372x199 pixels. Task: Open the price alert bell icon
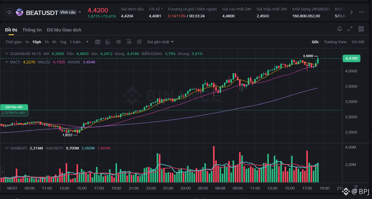click(340, 29)
